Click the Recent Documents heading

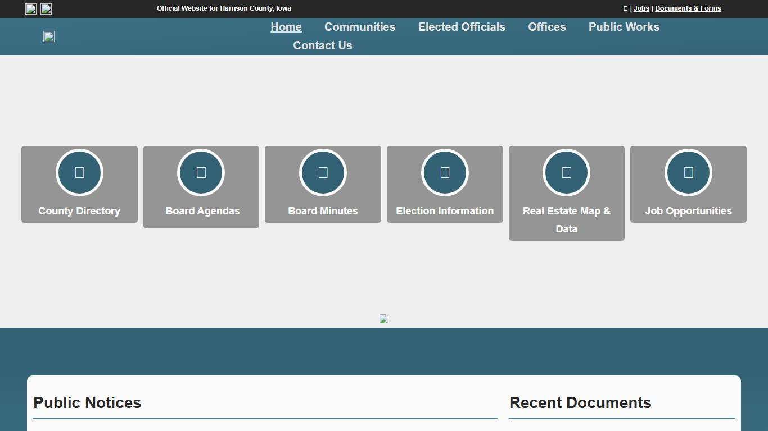tap(580, 403)
